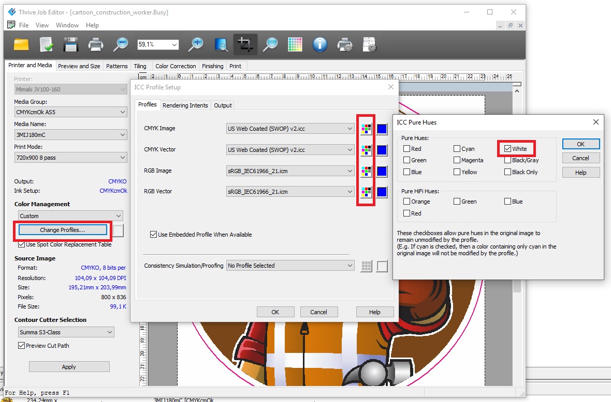Viewport: 611px width, 402px height.
Task: Click the zoom-to-page magnifier icon
Action: coord(221,45)
